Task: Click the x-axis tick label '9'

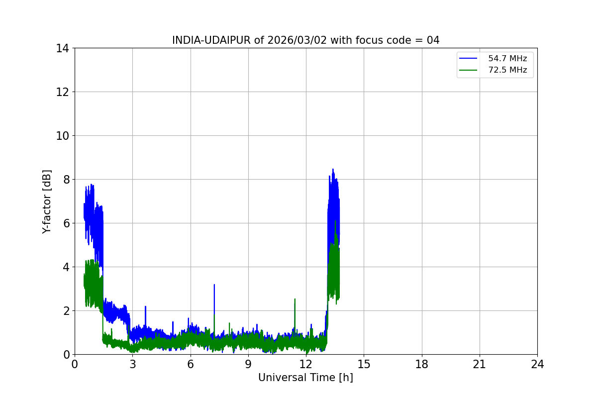Action: [x=248, y=364]
